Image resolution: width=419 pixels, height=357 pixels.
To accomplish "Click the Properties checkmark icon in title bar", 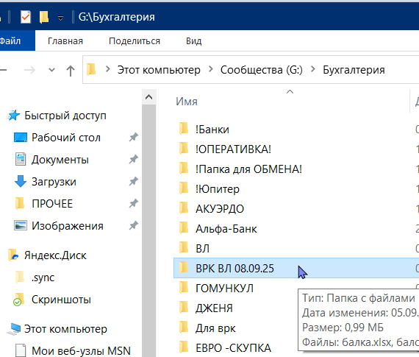I will (26, 17).
